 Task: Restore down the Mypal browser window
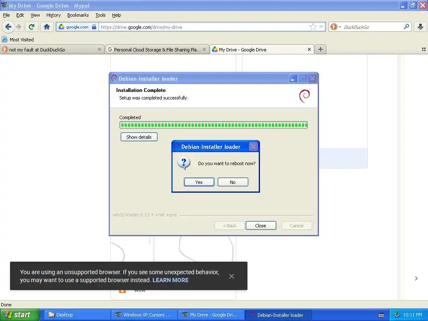click(413, 5)
